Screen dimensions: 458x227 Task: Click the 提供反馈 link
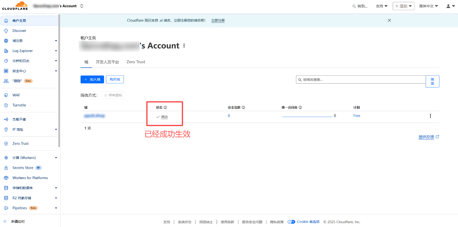(429, 137)
